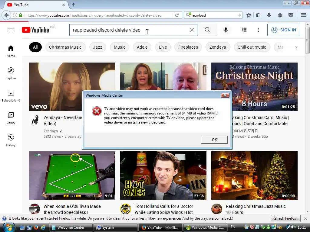Select the Zendaya filter chip

tap(218, 47)
